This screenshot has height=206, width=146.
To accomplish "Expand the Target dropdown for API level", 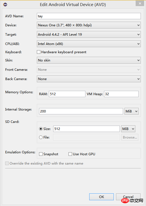I will pos(89,34).
